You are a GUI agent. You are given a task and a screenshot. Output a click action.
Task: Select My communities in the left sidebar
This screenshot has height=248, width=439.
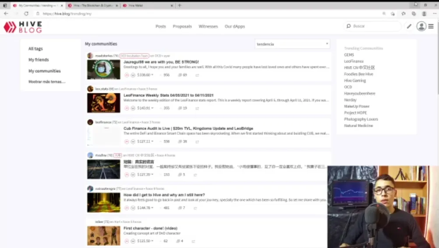[x=45, y=71]
